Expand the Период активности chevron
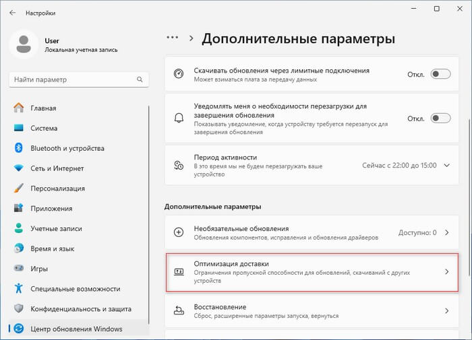 [446, 166]
